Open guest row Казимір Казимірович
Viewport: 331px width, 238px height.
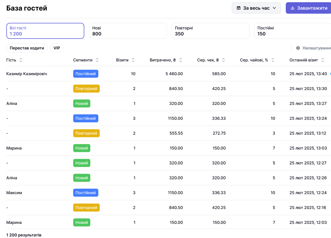pos(27,74)
